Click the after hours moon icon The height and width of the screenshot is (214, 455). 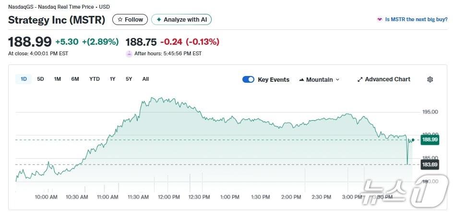click(129, 54)
